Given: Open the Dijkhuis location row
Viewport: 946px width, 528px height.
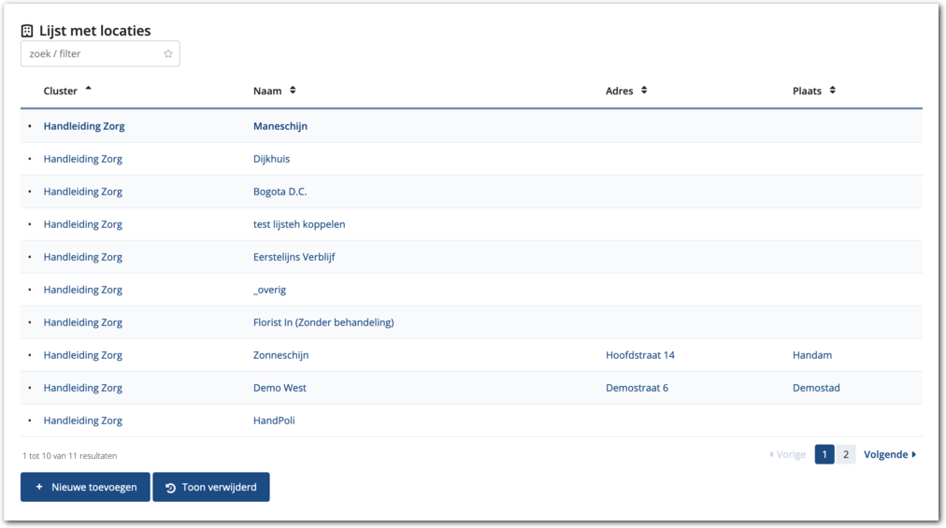Looking at the screenshot, I should point(271,159).
